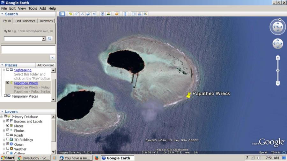Screen dimensions: 287x161
Task: Toggle sunlight across the landscape icon
Action: [x=108, y=14]
